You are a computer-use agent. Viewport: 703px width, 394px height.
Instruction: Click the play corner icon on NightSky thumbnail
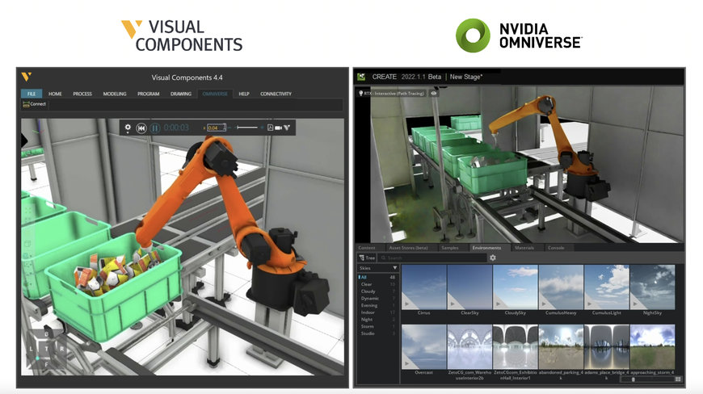tap(637, 303)
